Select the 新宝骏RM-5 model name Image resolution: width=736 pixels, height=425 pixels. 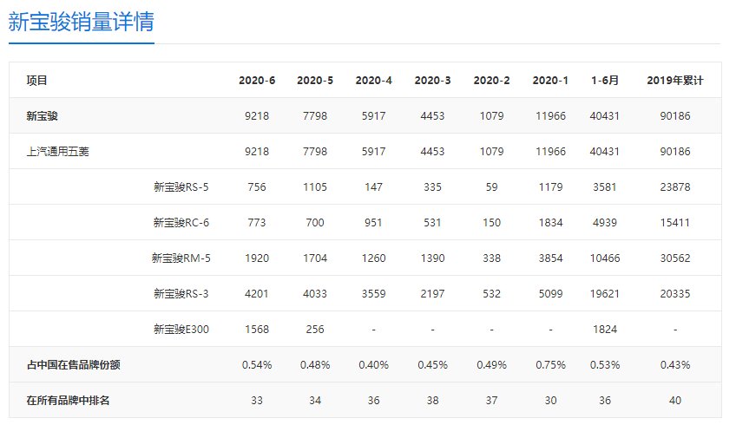click(181, 258)
